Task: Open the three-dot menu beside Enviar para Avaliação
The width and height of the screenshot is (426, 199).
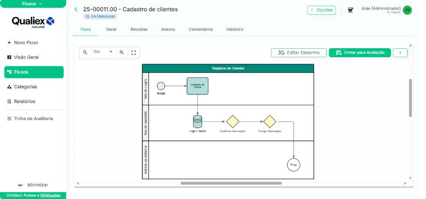Action: click(400, 52)
